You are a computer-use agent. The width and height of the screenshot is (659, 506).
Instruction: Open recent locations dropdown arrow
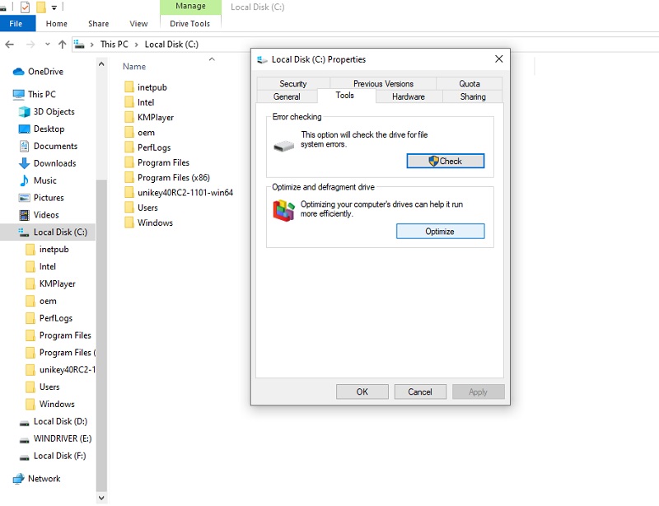pos(47,45)
